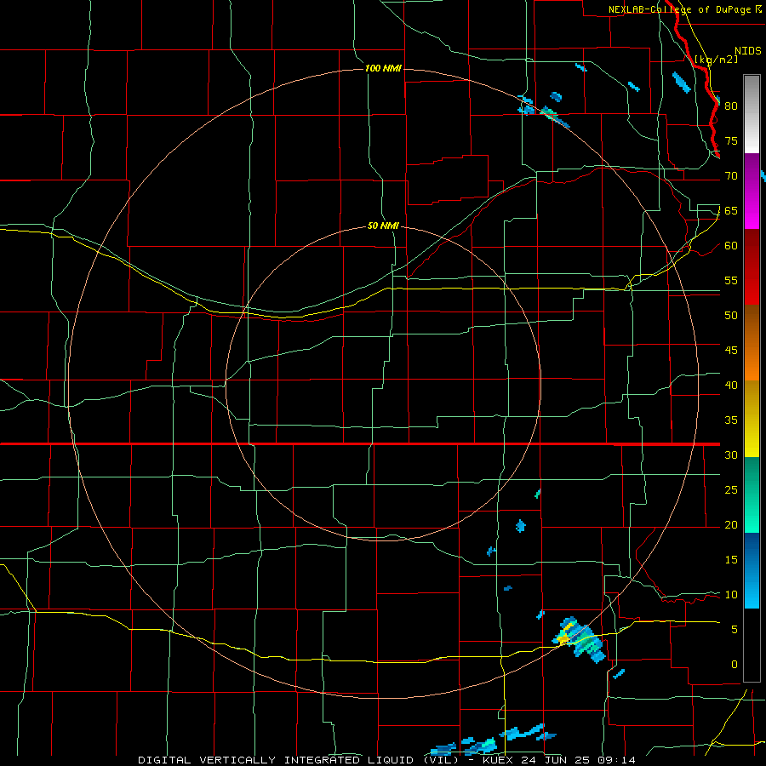This screenshot has height=766, width=766.
Task: Click the blue segment of the color bar
Action: coord(752,570)
